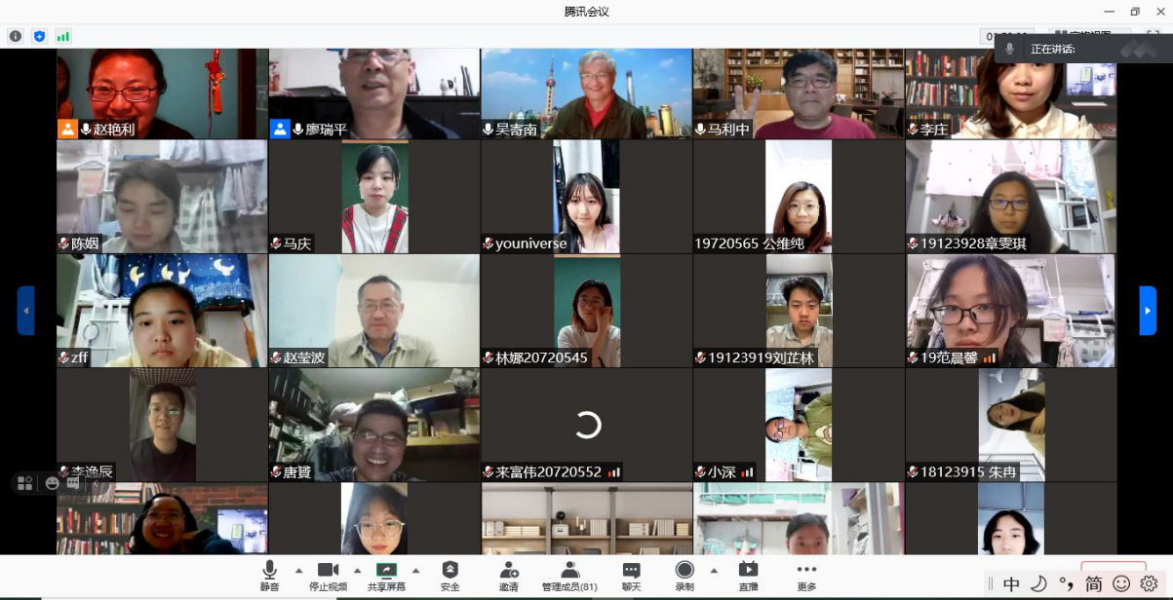Viewport: 1173px width, 600px height.
Task: Click the blue shield security status icon
Action: [39, 36]
